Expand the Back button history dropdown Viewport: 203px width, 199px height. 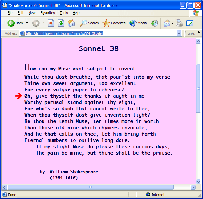coord(27,23)
